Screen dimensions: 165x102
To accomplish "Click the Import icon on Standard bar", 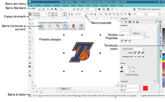I will (x=74, y=9).
